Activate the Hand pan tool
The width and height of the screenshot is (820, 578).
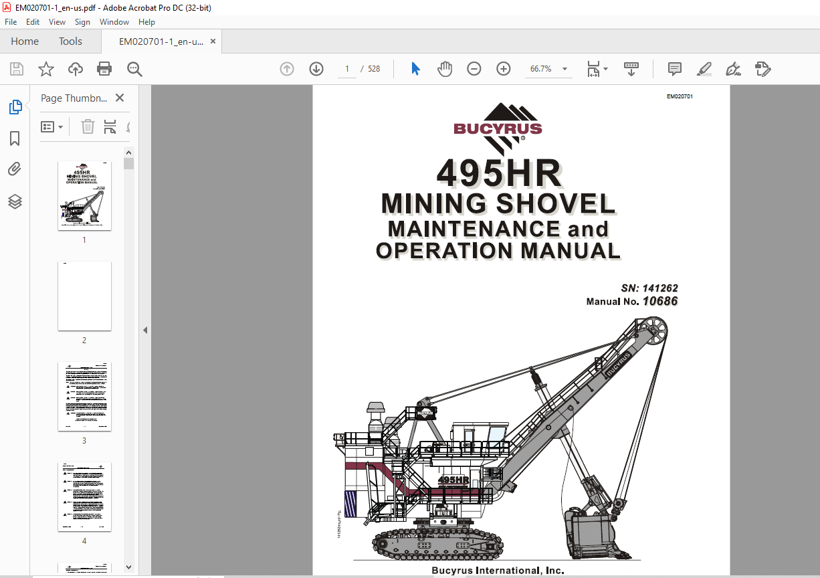pos(445,69)
